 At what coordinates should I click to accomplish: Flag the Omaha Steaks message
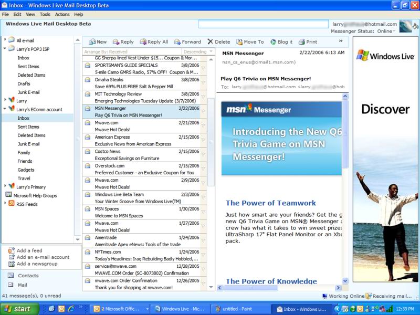tap(203, 83)
